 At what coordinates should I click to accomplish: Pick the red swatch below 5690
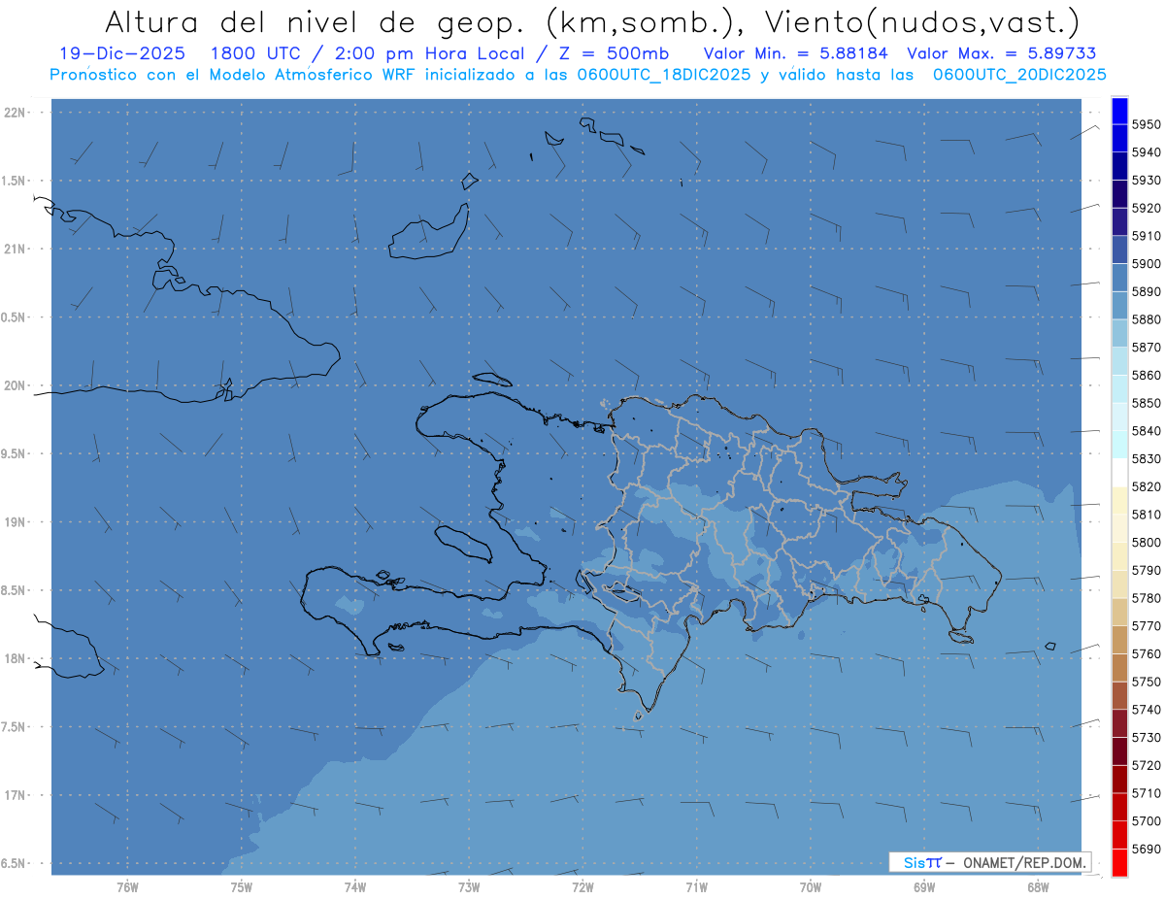coord(1119,863)
